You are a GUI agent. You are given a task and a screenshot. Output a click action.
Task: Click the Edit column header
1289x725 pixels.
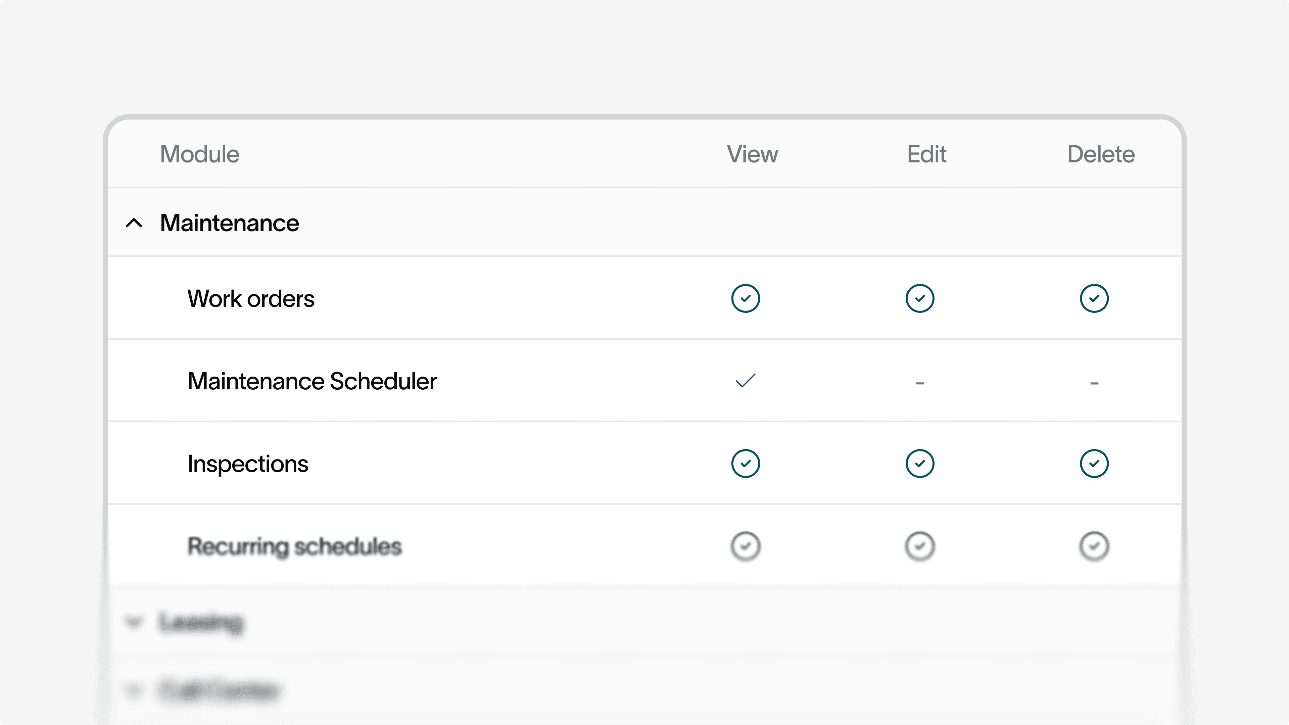tap(926, 154)
